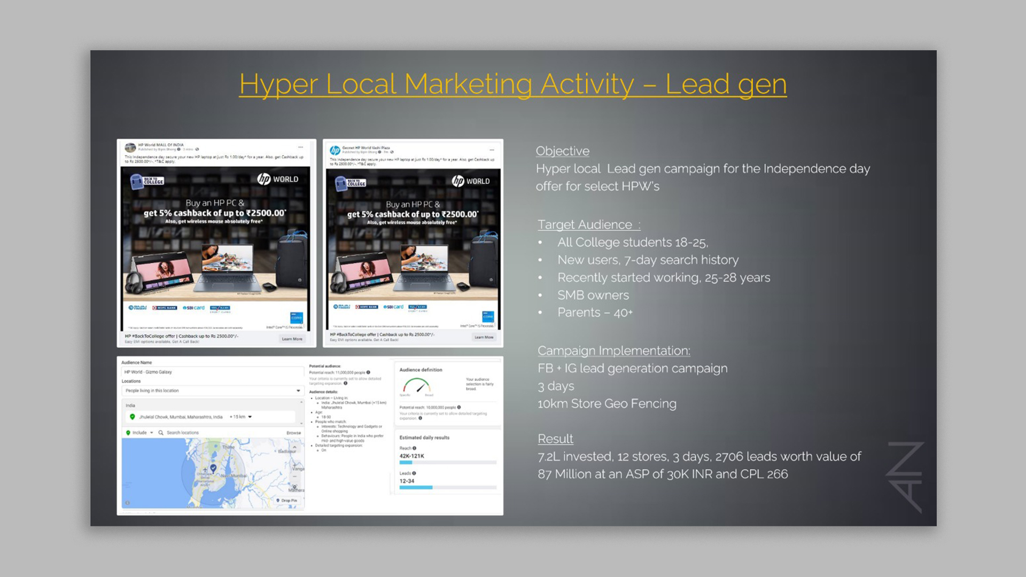Click the text 'New users, 7-day search history'

[648, 260]
